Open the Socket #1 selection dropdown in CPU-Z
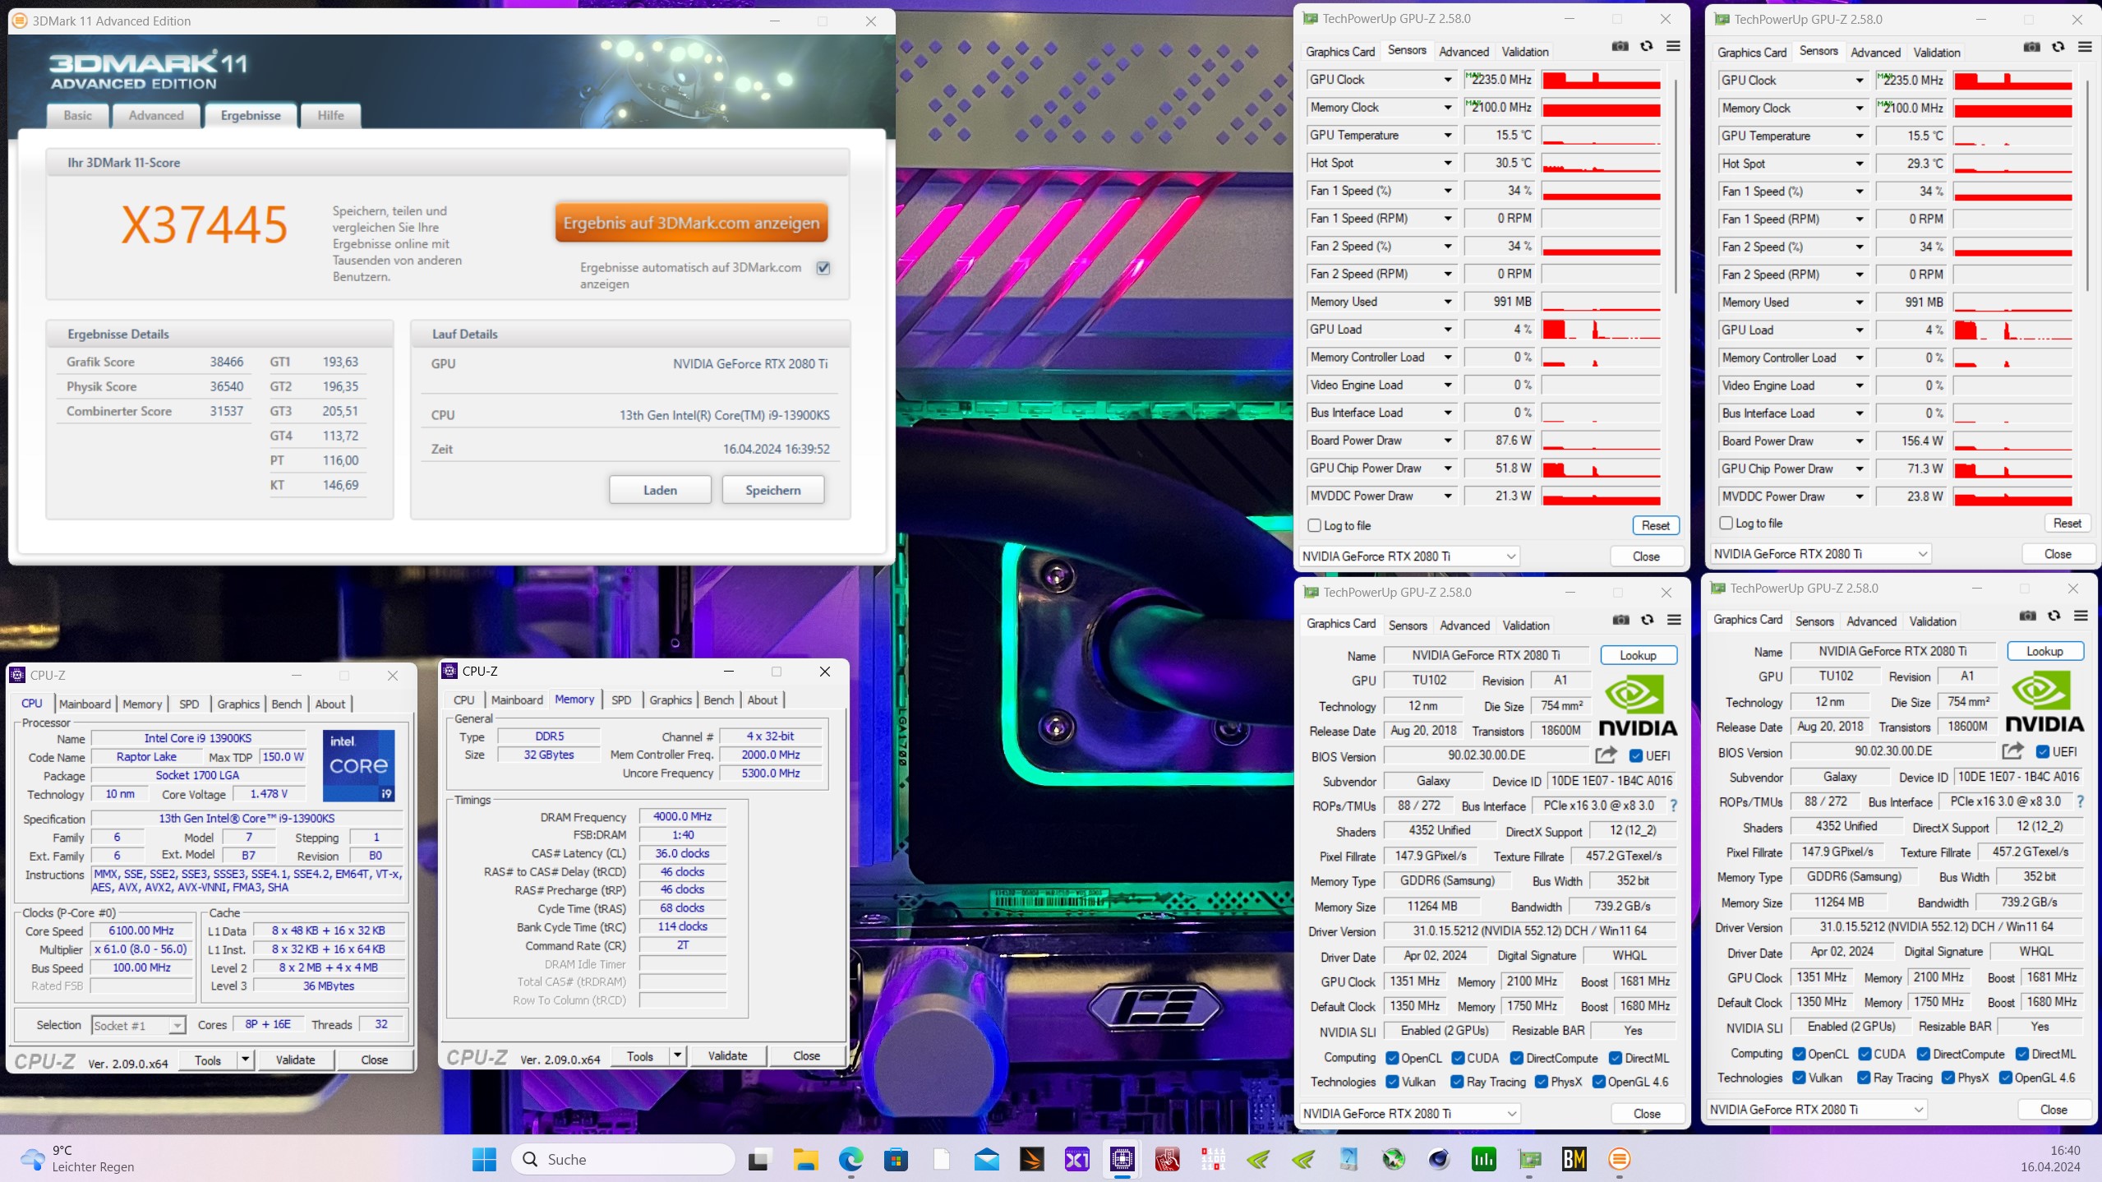This screenshot has width=2102, height=1182. click(x=138, y=1025)
